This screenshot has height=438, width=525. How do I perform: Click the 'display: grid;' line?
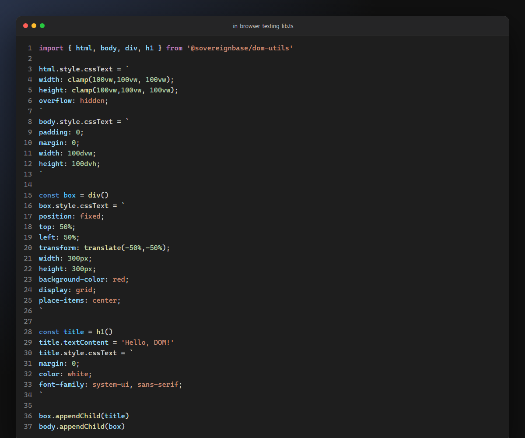(x=67, y=290)
